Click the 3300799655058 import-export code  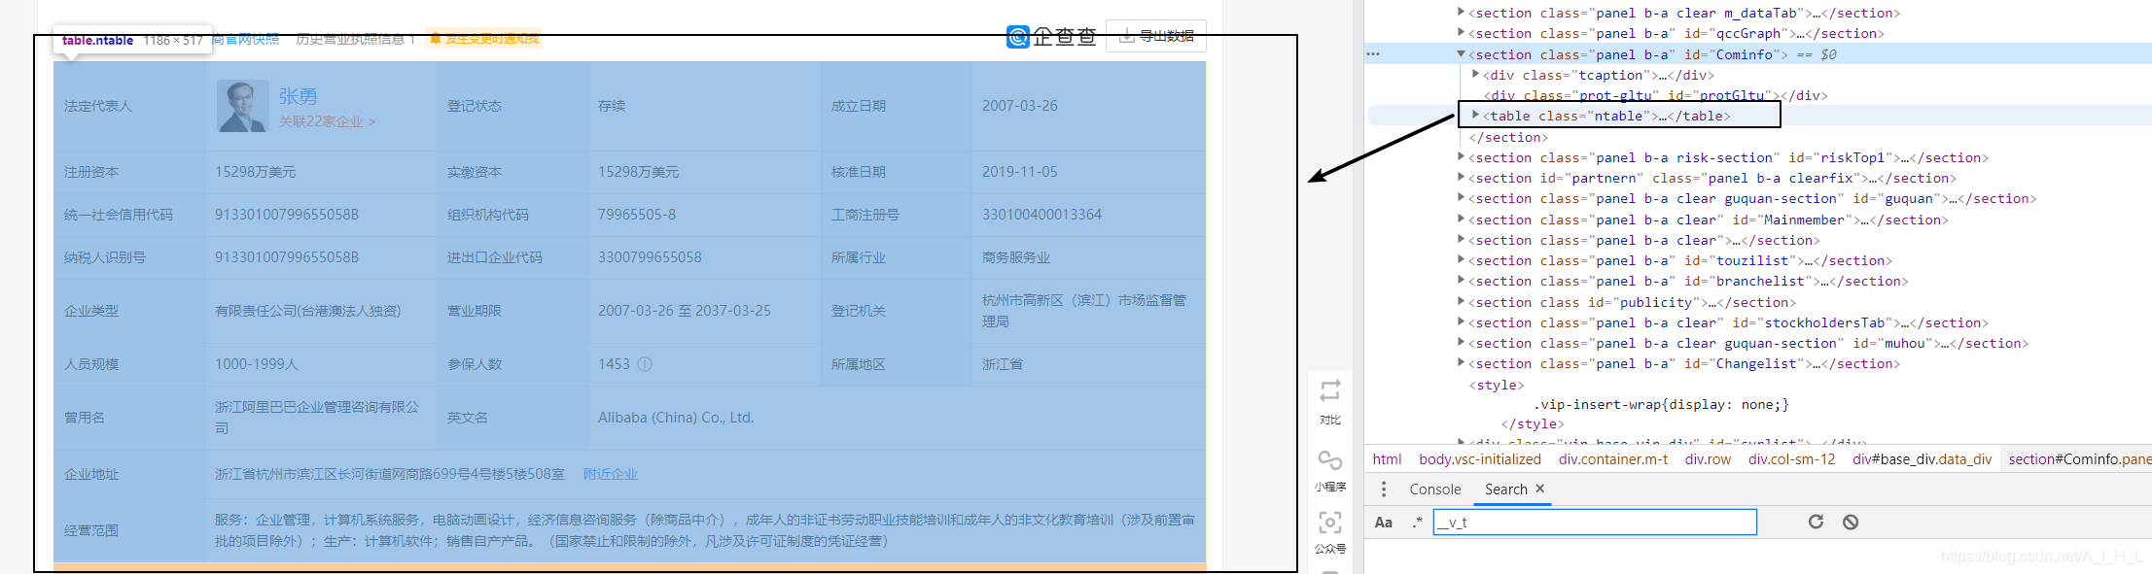point(650,257)
